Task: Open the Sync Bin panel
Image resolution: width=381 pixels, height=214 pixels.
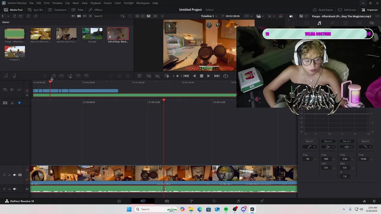Action: point(35,10)
